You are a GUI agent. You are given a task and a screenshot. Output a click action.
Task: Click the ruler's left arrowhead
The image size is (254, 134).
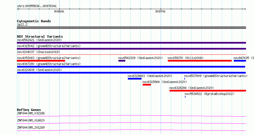pyautogui.click(x=18, y=9)
